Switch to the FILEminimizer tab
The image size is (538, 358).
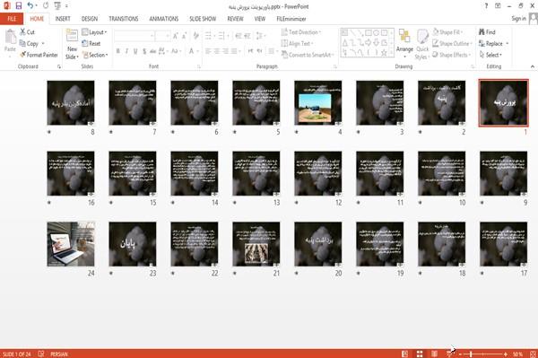click(291, 19)
